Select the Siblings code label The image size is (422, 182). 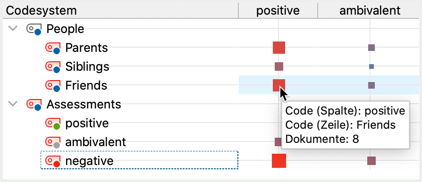click(87, 66)
